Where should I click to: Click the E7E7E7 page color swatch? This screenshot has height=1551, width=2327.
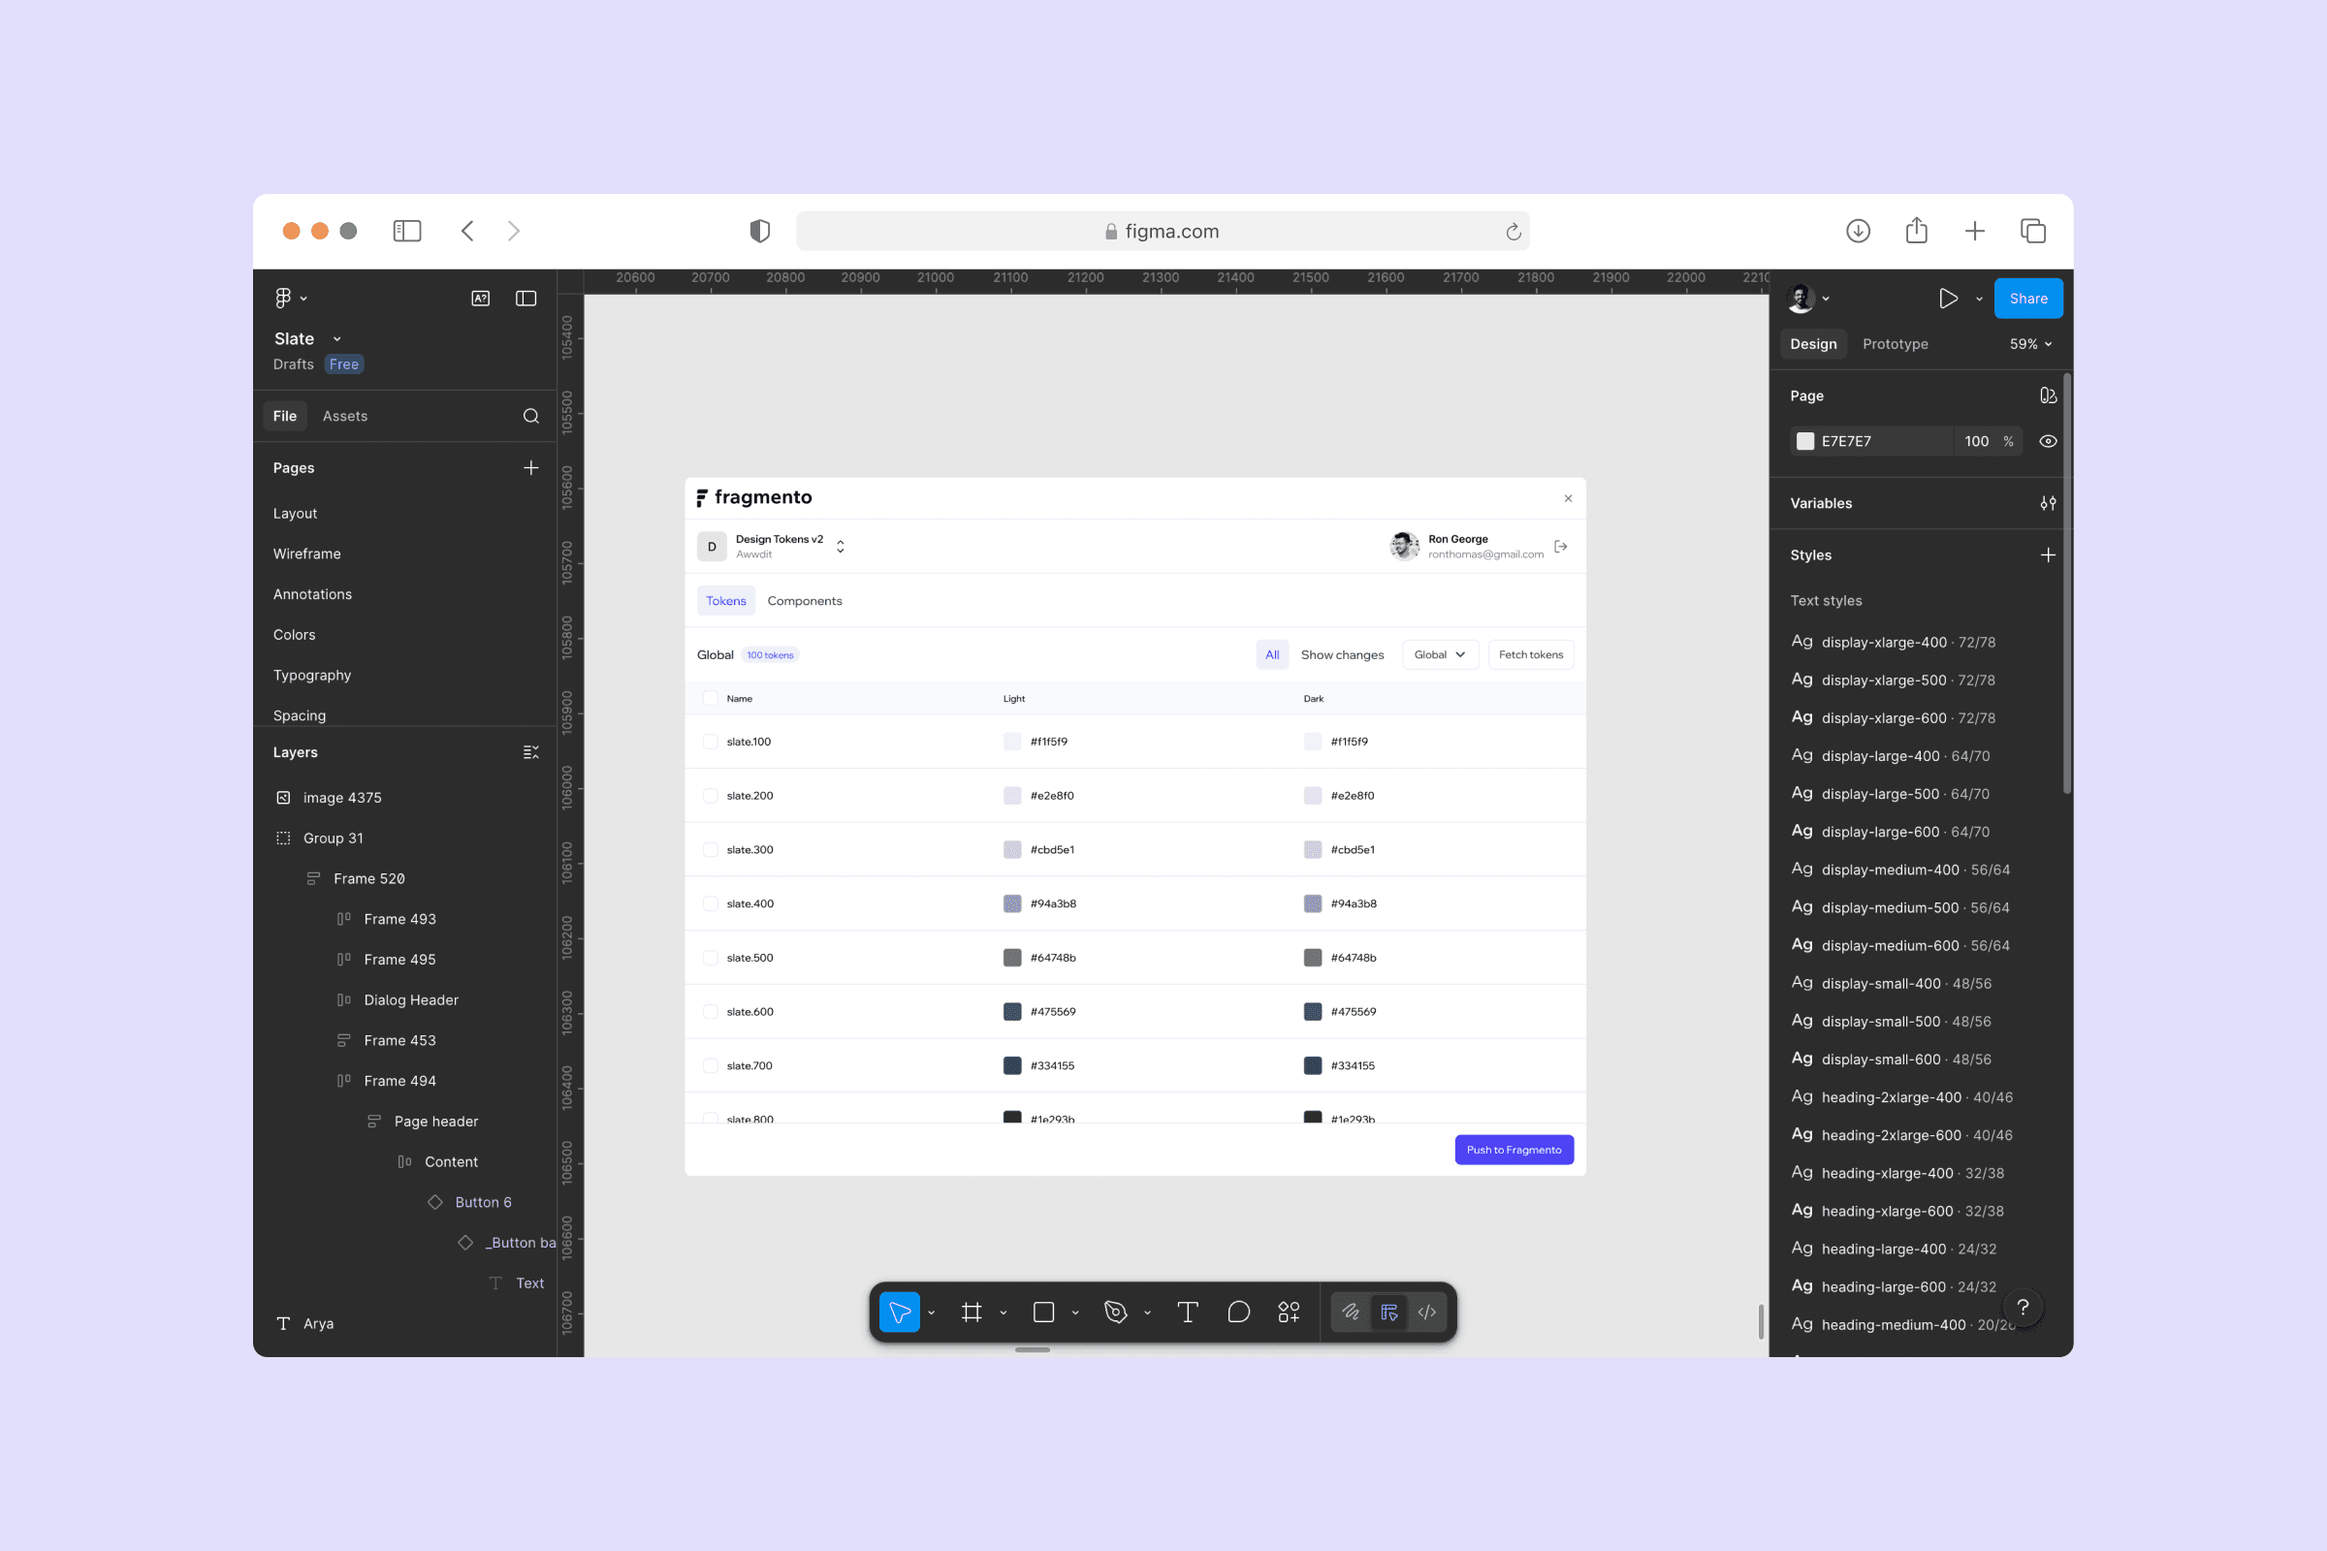click(x=1804, y=441)
